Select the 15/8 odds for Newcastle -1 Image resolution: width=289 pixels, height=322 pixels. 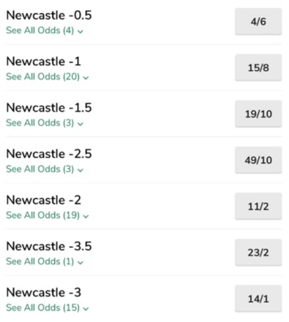coord(258,68)
